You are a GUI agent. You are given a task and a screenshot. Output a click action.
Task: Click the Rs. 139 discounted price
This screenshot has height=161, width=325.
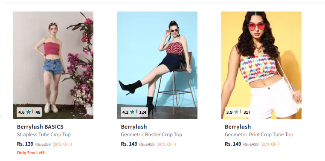25,144
